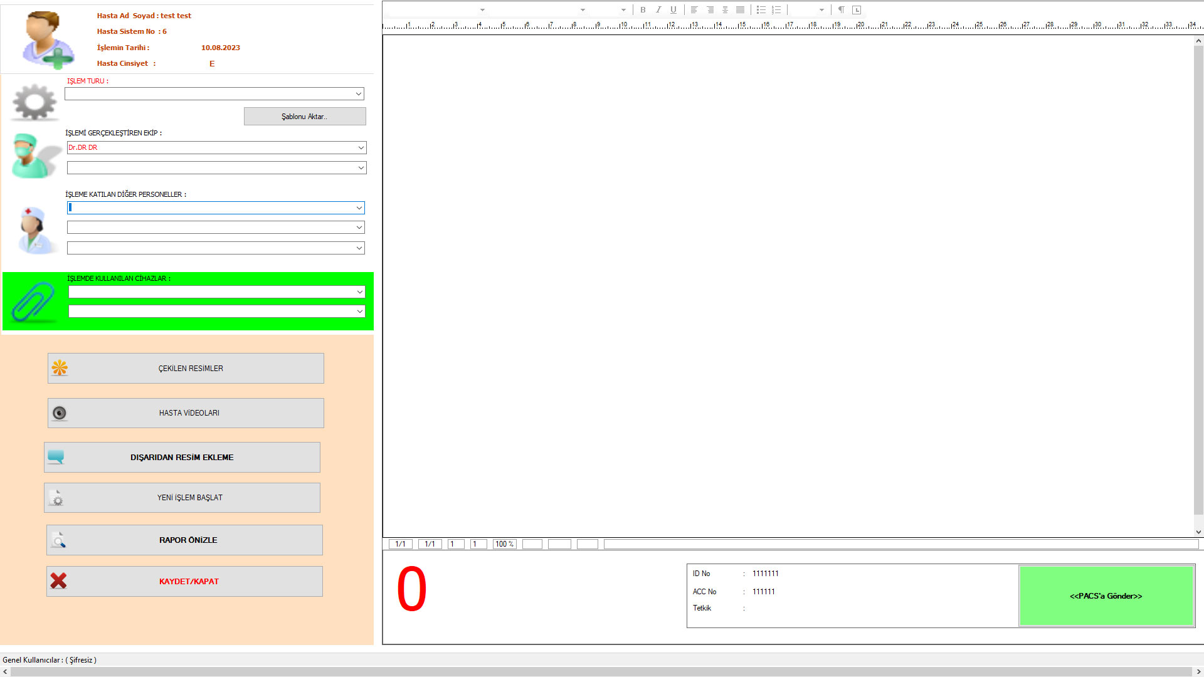Toggle bold formatting in editor toolbar
Viewport: 1204px width, 677px height.
click(x=643, y=9)
